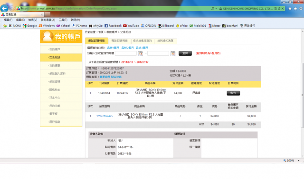Click the browser forward arrow
The height and width of the screenshot is (179, 304).
pyautogui.click(x=12, y=9)
